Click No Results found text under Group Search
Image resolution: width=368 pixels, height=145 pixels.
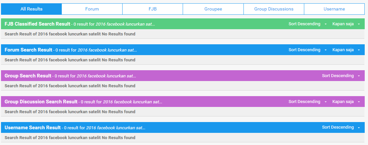[119, 86]
